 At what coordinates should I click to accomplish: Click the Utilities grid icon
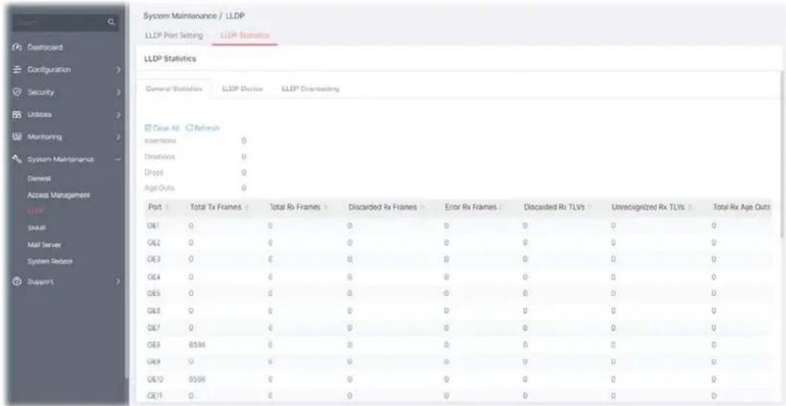click(15, 115)
